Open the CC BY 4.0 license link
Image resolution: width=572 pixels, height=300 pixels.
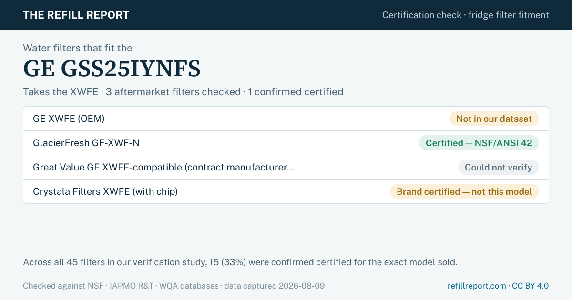(530, 286)
